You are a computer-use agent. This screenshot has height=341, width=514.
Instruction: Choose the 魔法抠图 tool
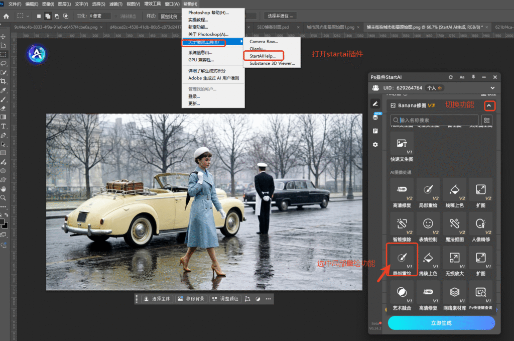point(454,227)
